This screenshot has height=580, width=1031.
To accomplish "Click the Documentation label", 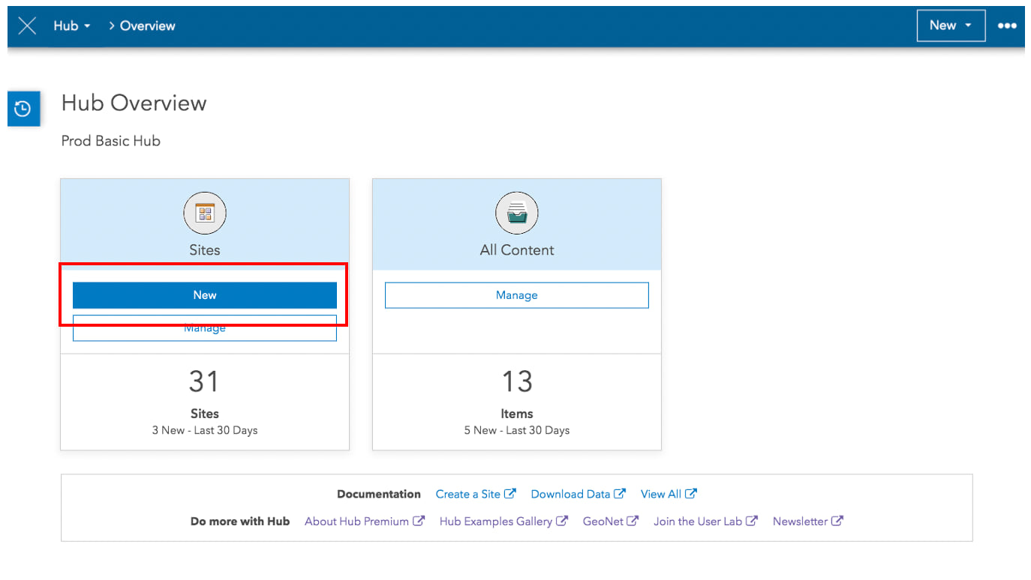I will pos(379,494).
